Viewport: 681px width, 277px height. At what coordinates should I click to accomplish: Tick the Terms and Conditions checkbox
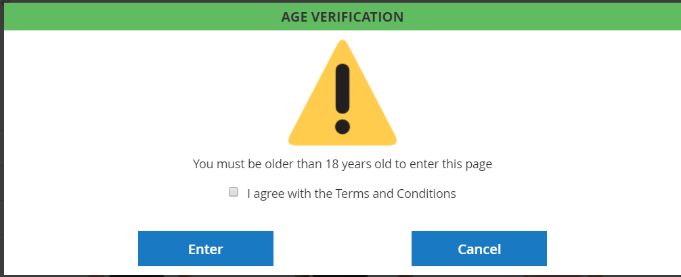(x=234, y=192)
